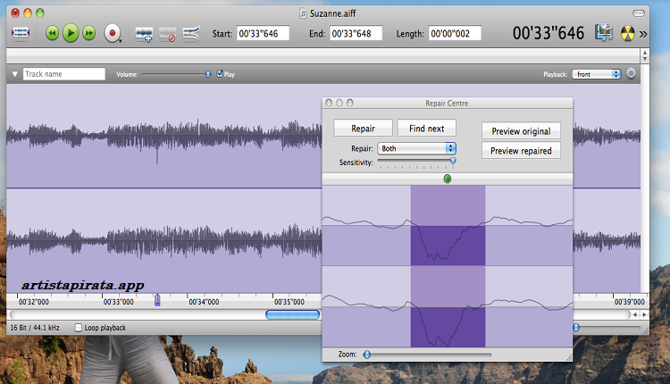Click the fast-forward button in toolbar

[89, 33]
